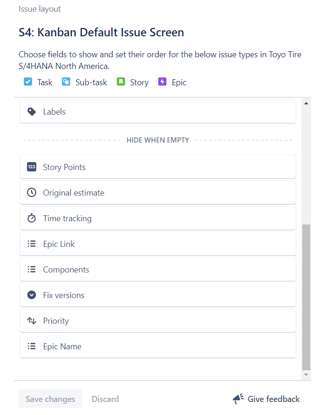Click the vertical scrollbar thumb
This screenshot has width=326, height=415.
point(306,297)
